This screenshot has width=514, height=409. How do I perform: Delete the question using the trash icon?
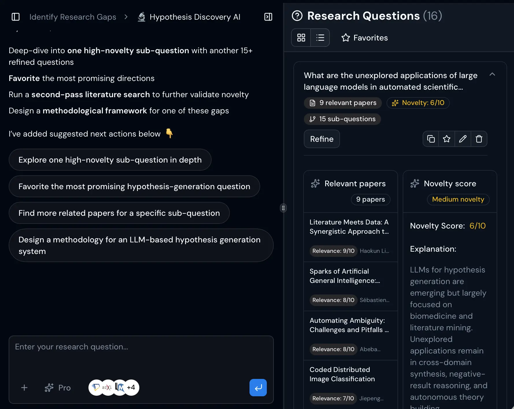coord(479,139)
